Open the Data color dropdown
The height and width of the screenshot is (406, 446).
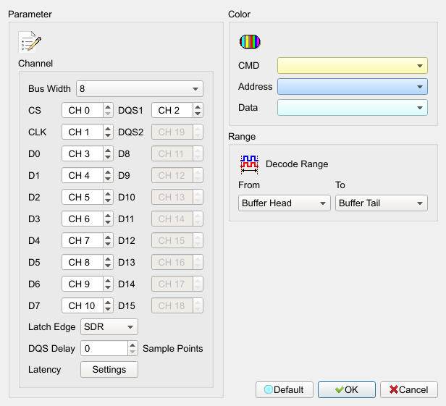[353, 107]
